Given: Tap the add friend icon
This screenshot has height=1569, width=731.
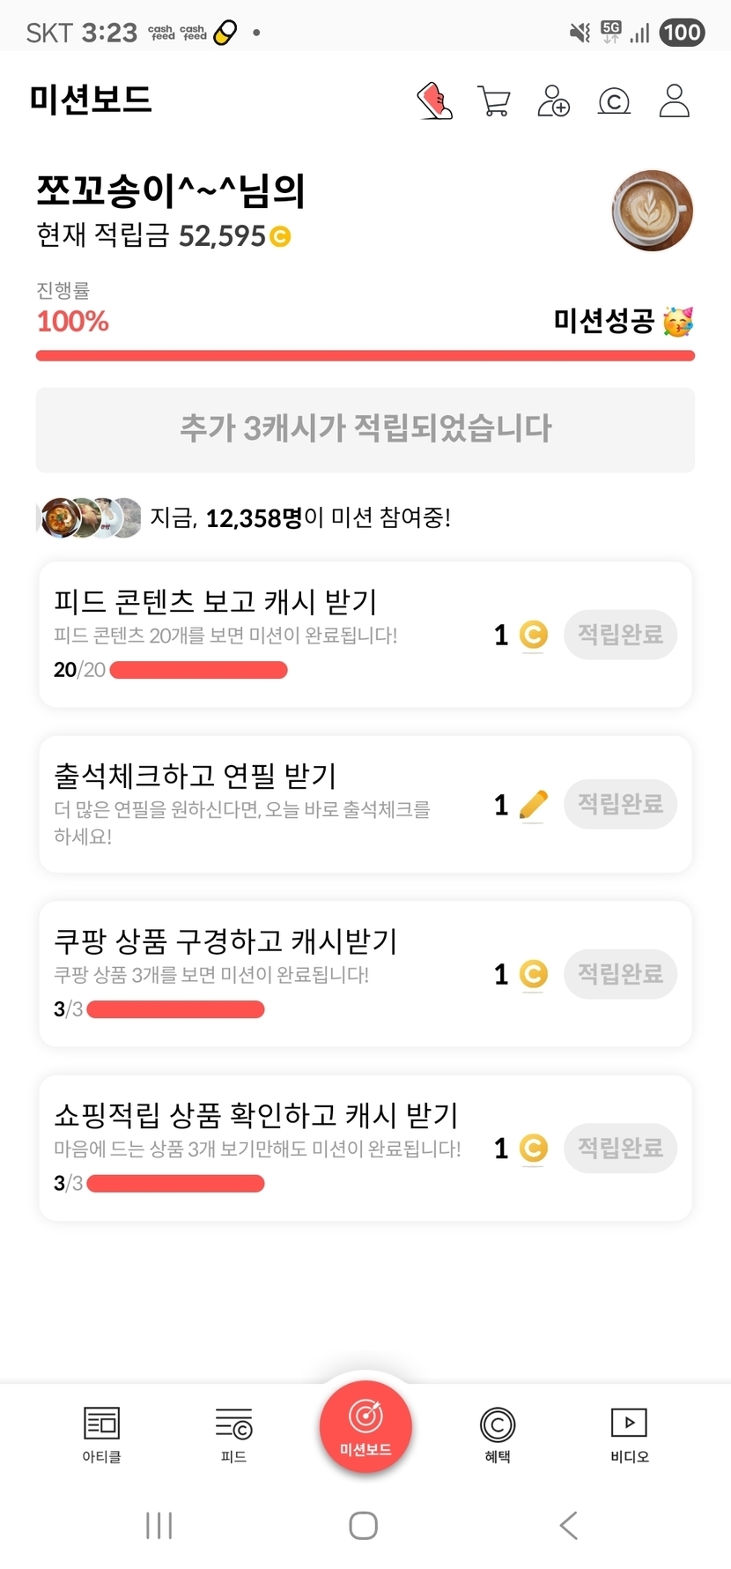Looking at the screenshot, I should (x=553, y=100).
